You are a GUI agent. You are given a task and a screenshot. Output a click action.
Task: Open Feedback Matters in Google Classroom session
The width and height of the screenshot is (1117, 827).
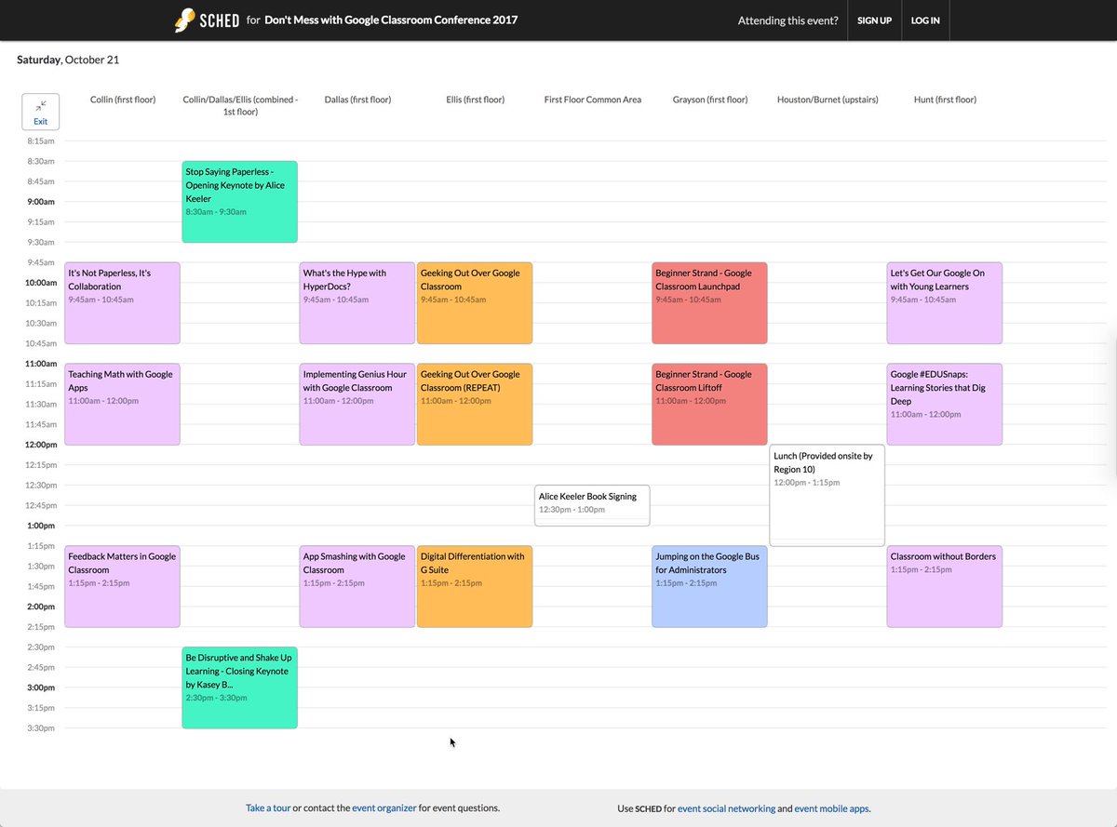[x=122, y=587]
